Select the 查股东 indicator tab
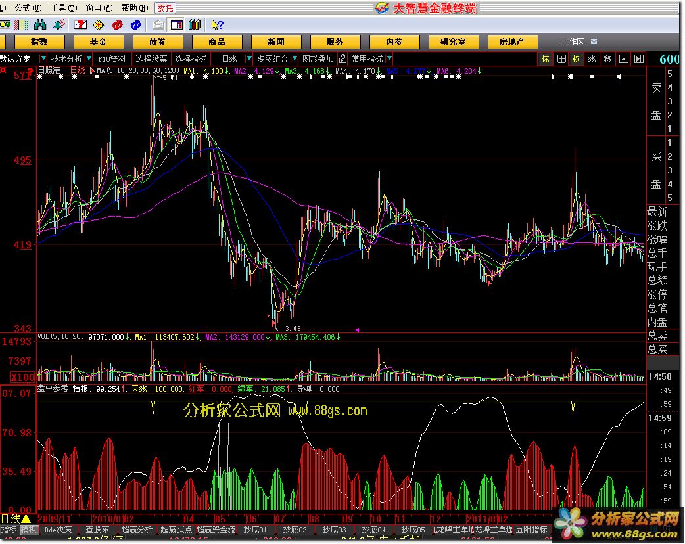The width and height of the screenshot is (685, 544). (97, 530)
